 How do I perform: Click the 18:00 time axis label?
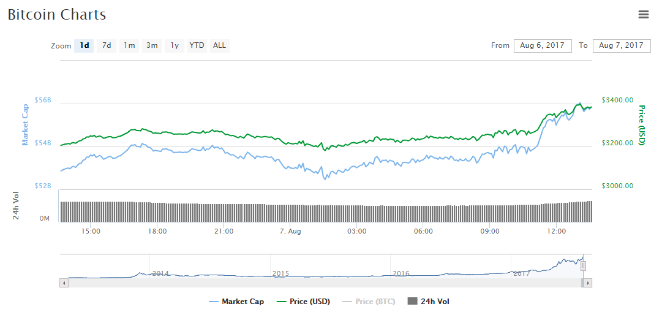pos(157,231)
